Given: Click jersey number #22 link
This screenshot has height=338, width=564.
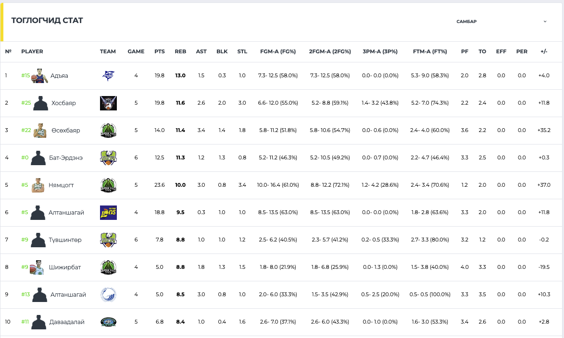Looking at the screenshot, I should point(25,131).
